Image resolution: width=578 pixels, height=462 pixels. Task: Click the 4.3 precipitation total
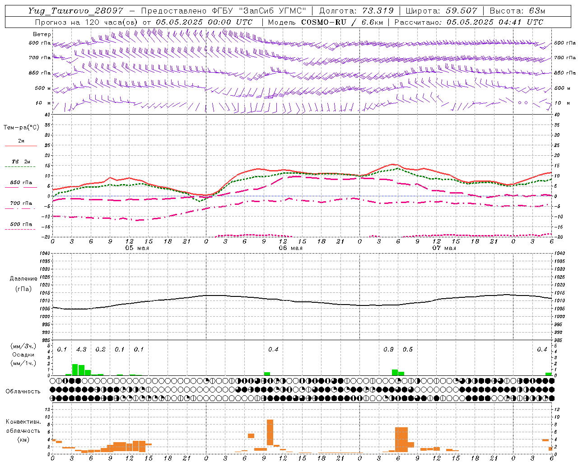click(81, 350)
